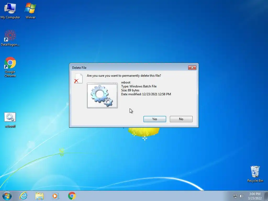Screen dimensions: 268x201
Task: Open the volume speaker tray icon
Action: coord(242,196)
